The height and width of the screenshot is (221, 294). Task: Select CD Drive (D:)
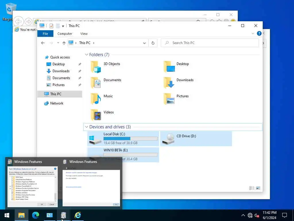(196, 139)
